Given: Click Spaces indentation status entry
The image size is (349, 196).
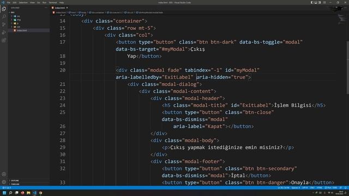Looking at the screenshot, I should tap(296, 188).
